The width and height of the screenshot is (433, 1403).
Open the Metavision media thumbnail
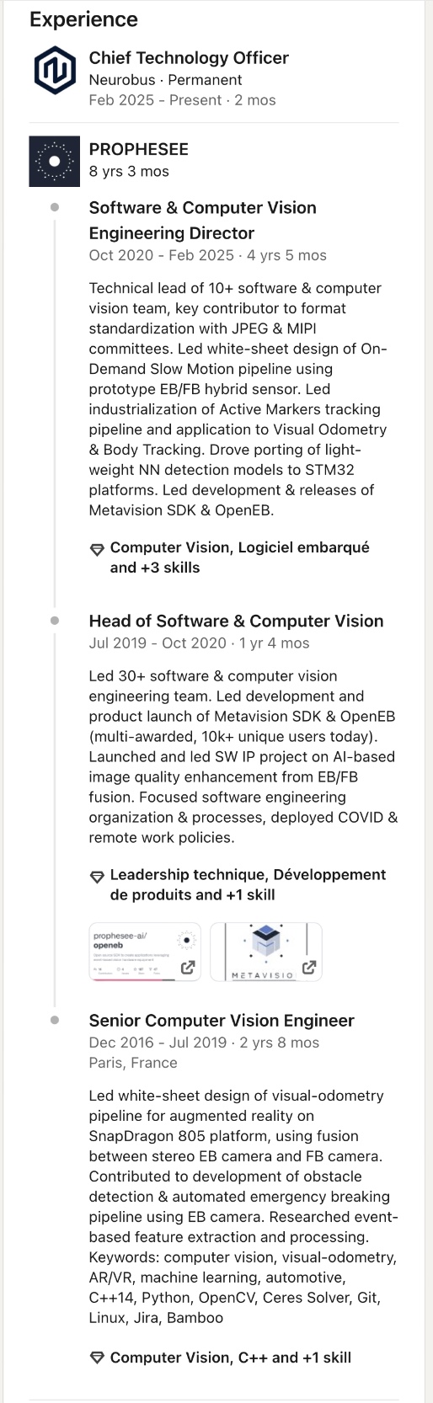[266, 952]
